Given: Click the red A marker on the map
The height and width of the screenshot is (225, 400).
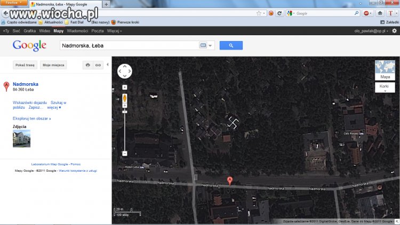Looking at the screenshot, I should (x=229, y=181).
